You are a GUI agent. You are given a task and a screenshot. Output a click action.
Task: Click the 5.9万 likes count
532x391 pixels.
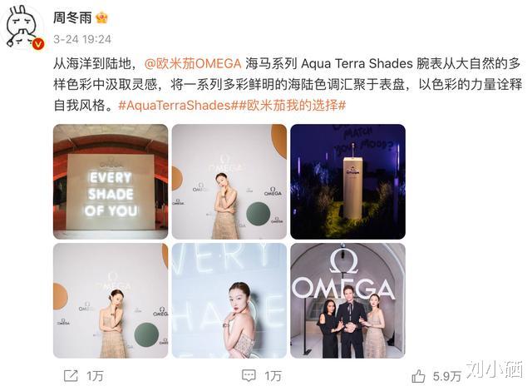point(447,376)
